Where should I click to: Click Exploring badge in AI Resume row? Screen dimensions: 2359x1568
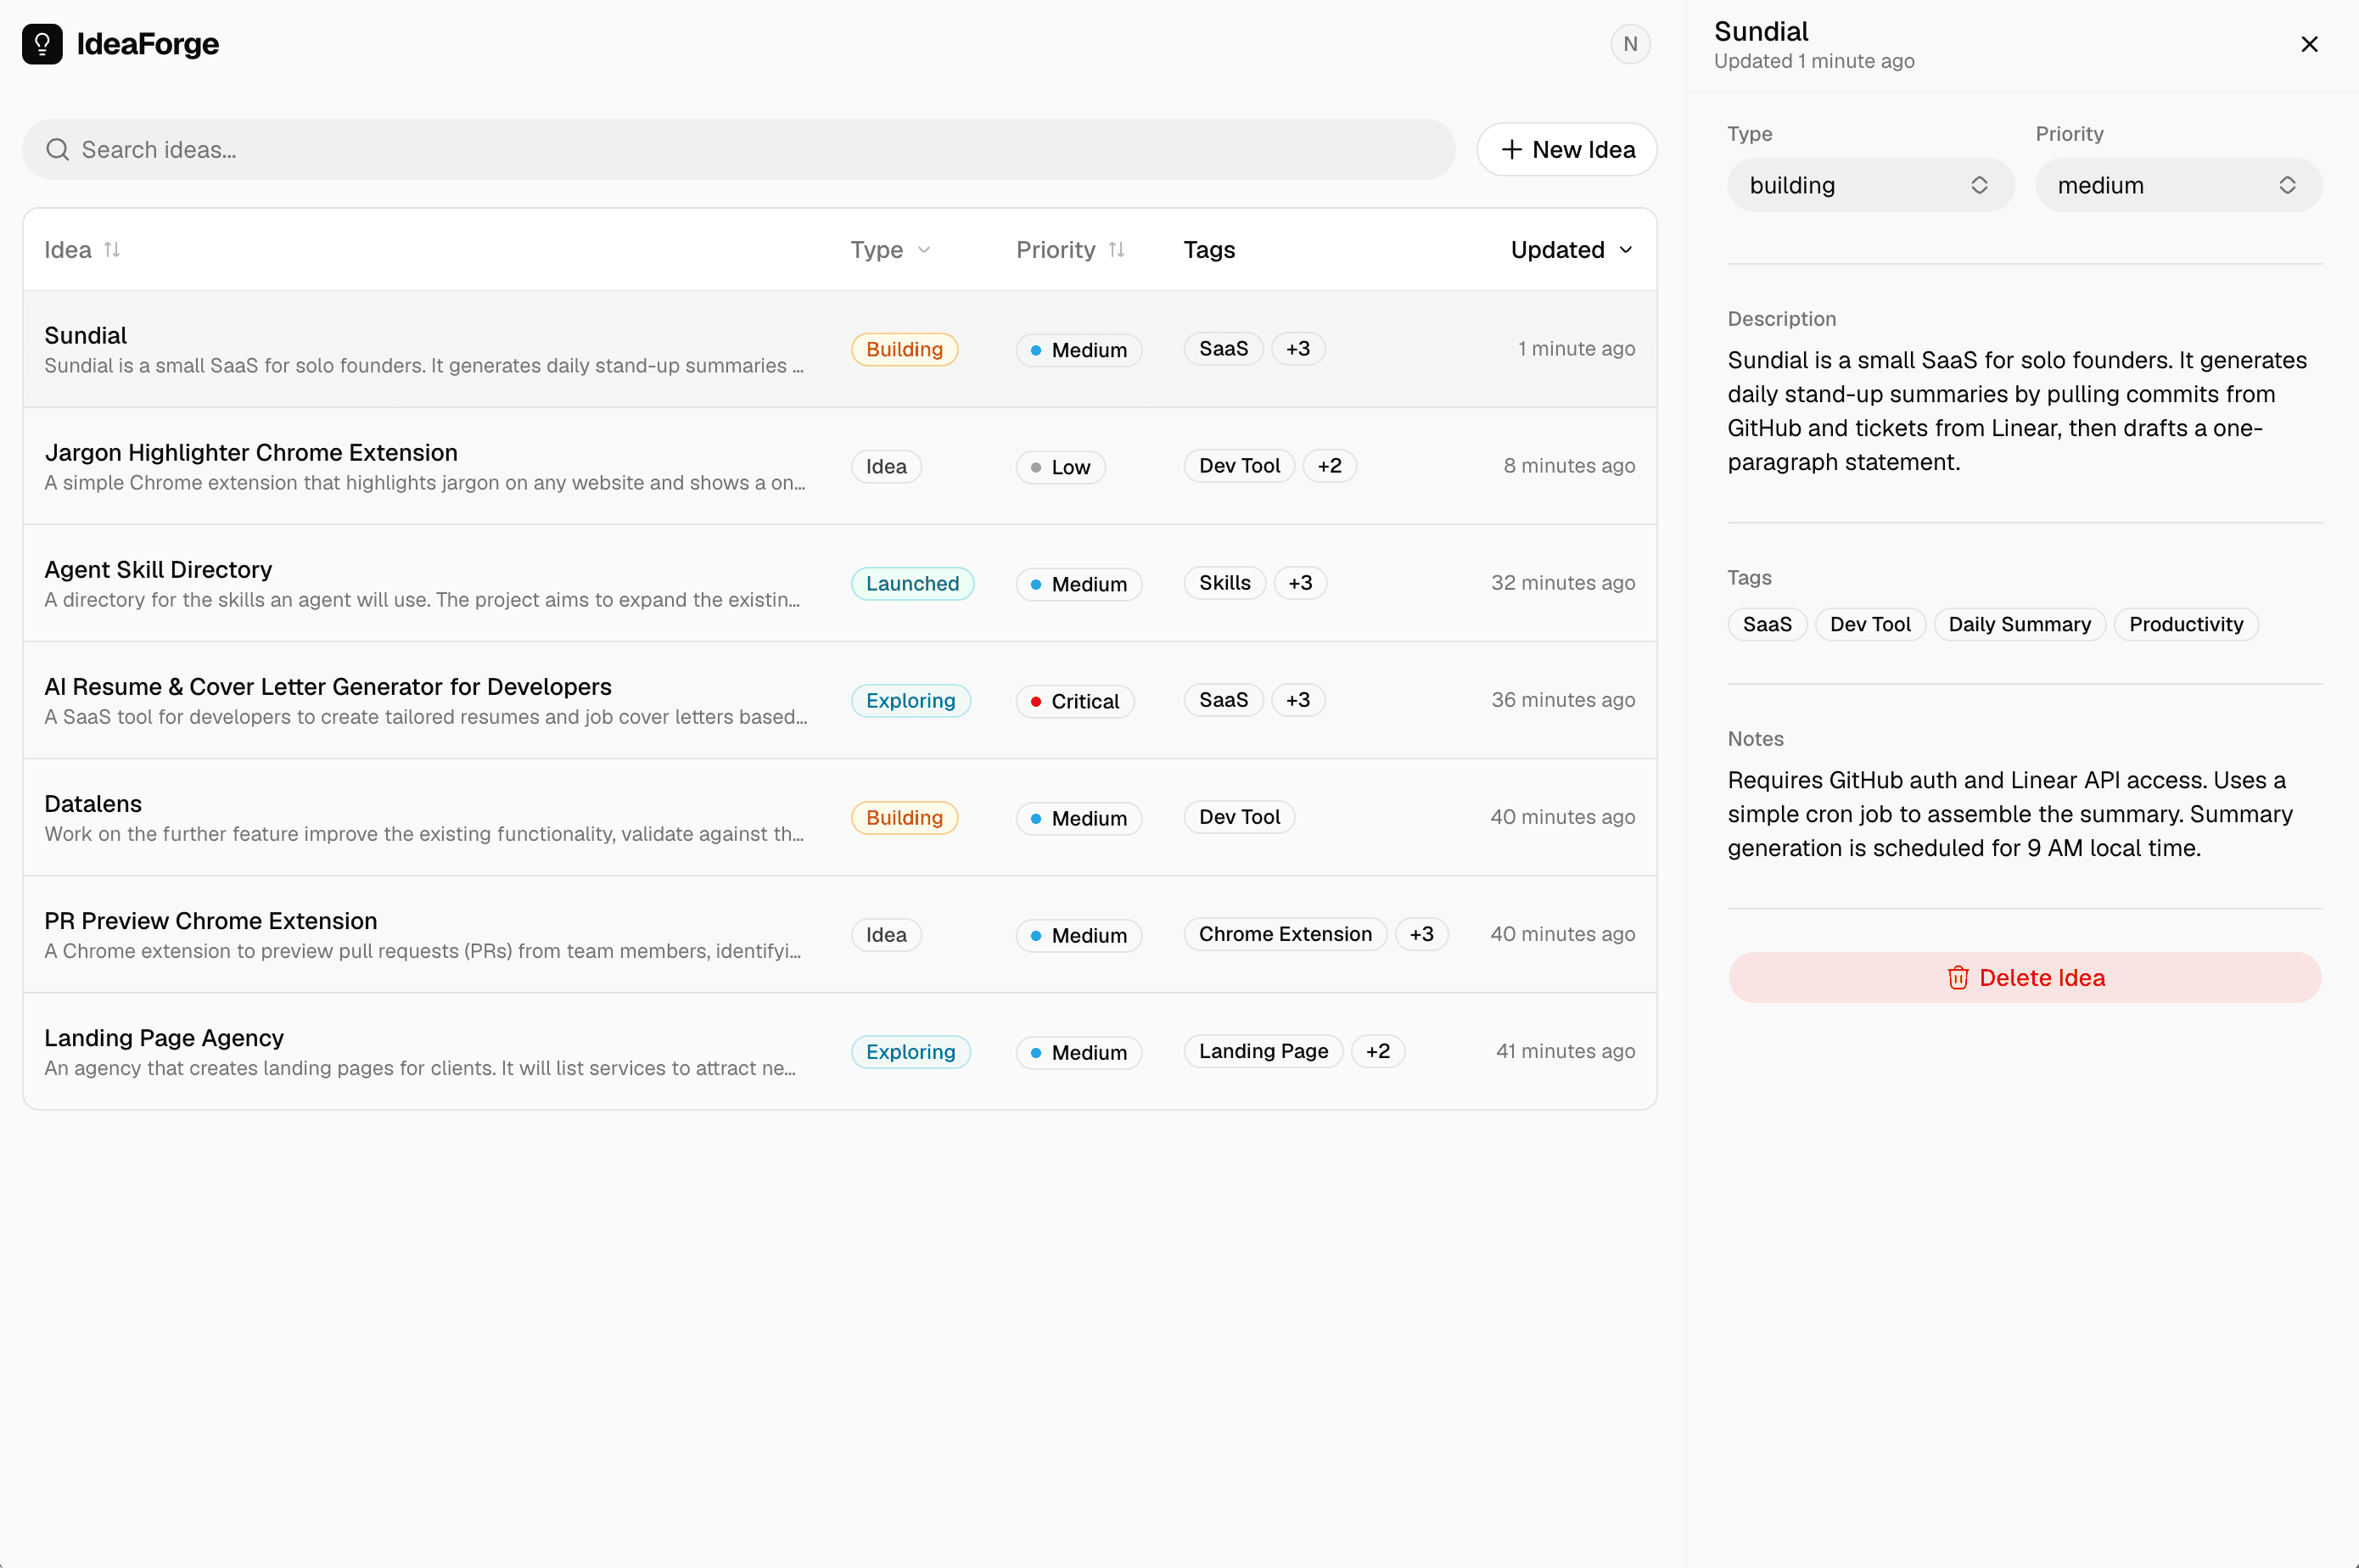(910, 701)
